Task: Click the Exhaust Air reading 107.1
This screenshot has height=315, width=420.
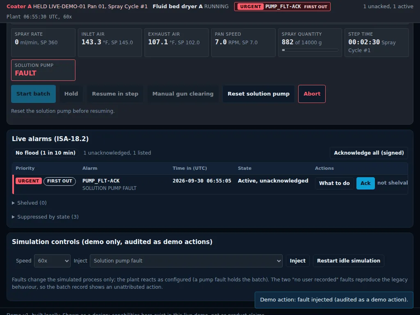Action: pos(158,42)
